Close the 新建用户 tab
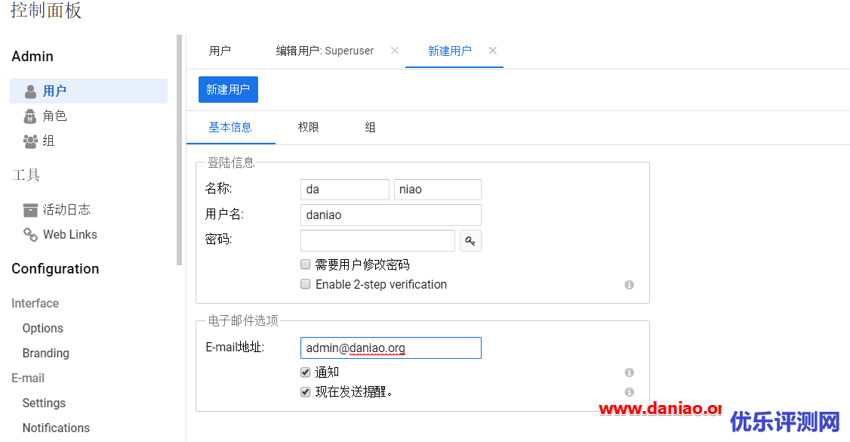 point(493,51)
